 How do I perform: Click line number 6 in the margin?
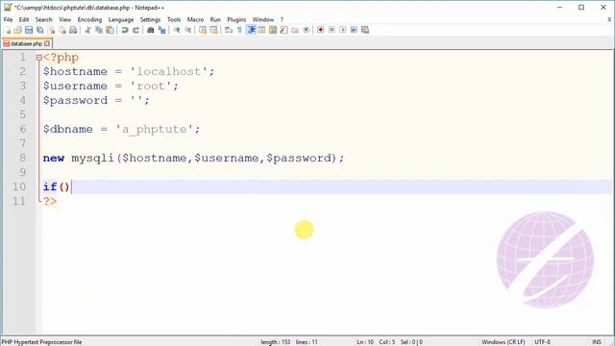click(x=22, y=129)
